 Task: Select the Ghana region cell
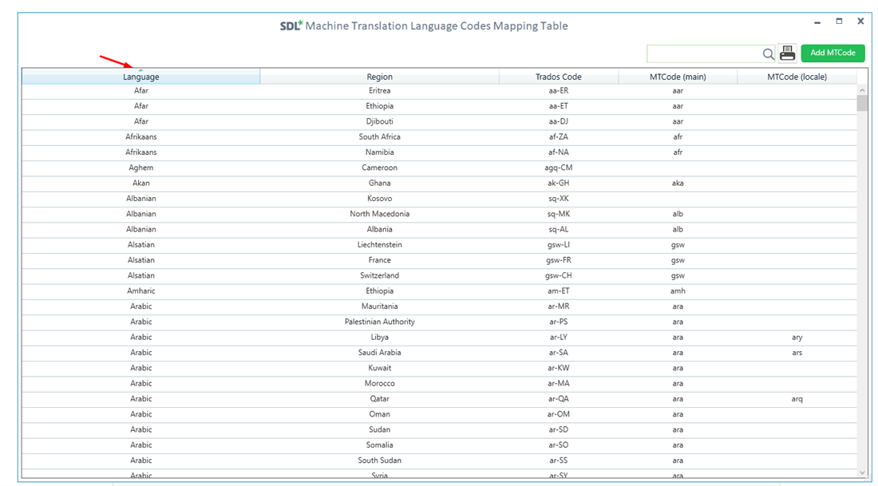pos(380,183)
